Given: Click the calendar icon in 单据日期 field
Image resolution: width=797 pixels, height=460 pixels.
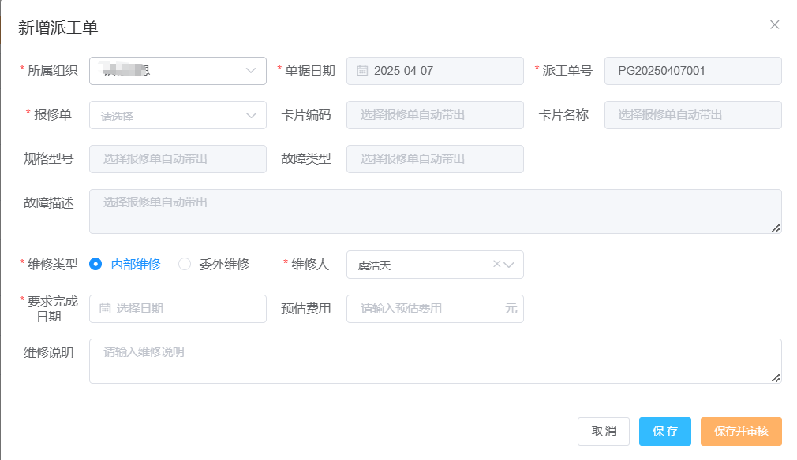Looking at the screenshot, I should [x=362, y=71].
